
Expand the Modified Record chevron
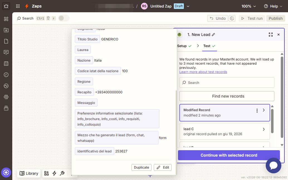coord(264,110)
